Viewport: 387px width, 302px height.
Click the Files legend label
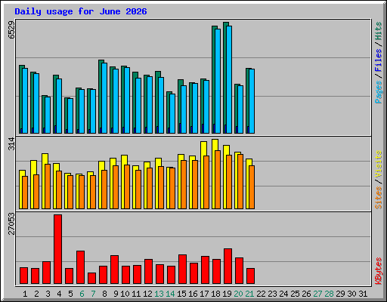pos(379,60)
